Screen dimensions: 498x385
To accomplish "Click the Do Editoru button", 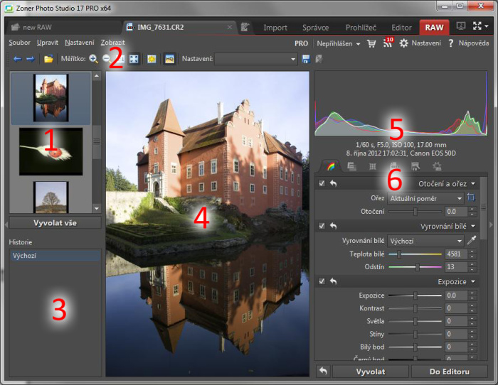I will (449, 371).
